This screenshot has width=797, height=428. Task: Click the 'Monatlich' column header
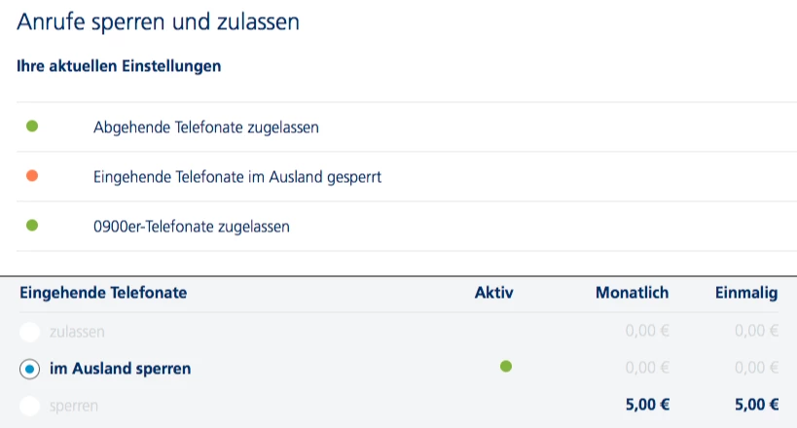click(630, 292)
